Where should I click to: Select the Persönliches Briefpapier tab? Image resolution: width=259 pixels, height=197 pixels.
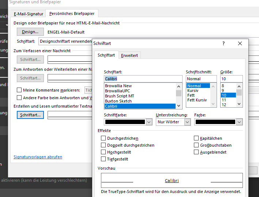pos(72,13)
